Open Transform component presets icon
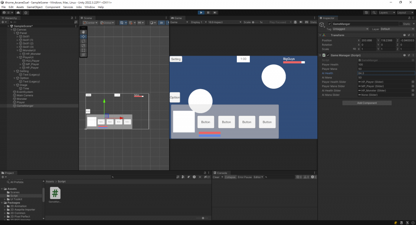This screenshot has width=416, height=225. click(409, 35)
